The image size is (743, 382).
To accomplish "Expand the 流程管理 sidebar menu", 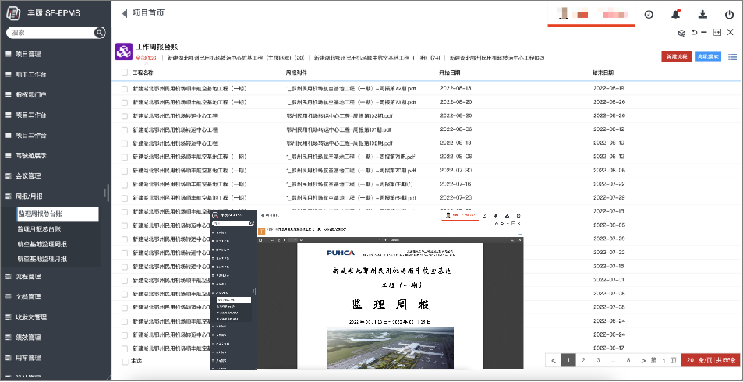I will pos(30,276).
